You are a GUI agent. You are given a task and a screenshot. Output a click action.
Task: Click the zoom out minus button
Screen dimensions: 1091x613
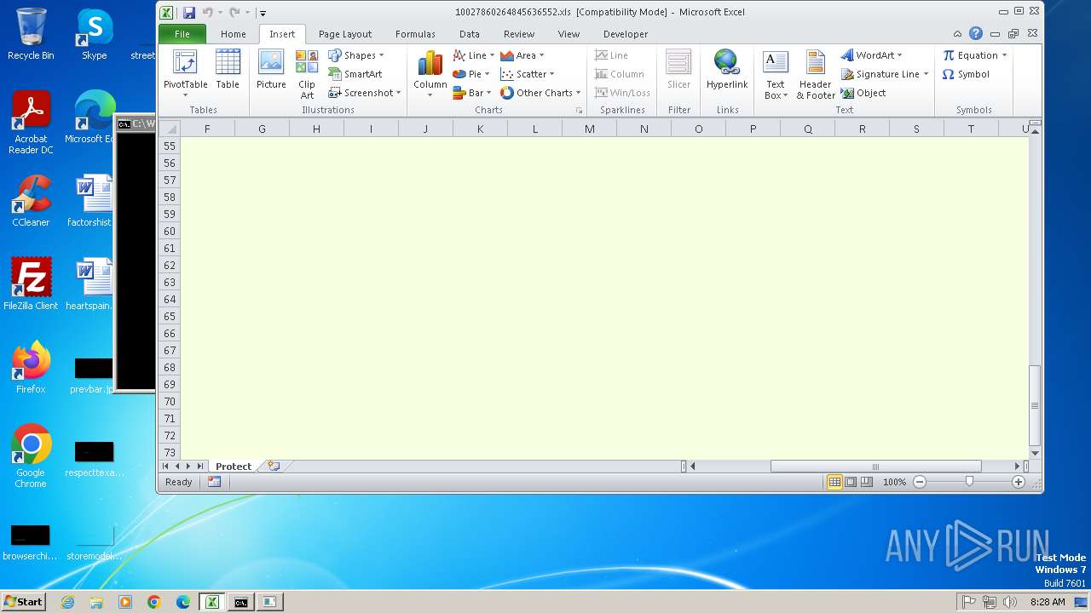pyautogui.click(x=920, y=482)
